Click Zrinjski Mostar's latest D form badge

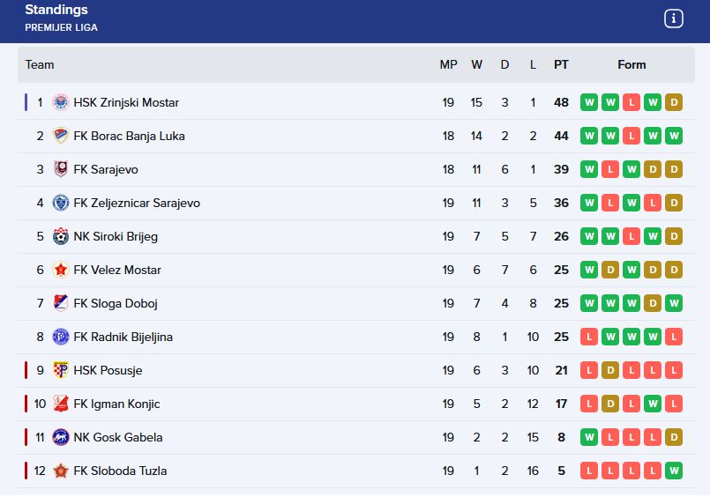674,102
